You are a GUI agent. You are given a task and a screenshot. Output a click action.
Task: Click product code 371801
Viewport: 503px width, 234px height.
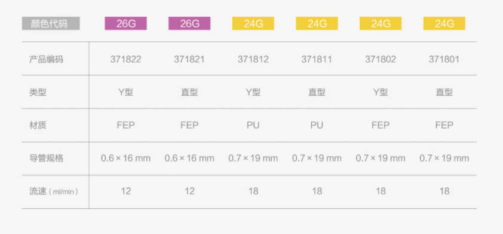coord(444,59)
